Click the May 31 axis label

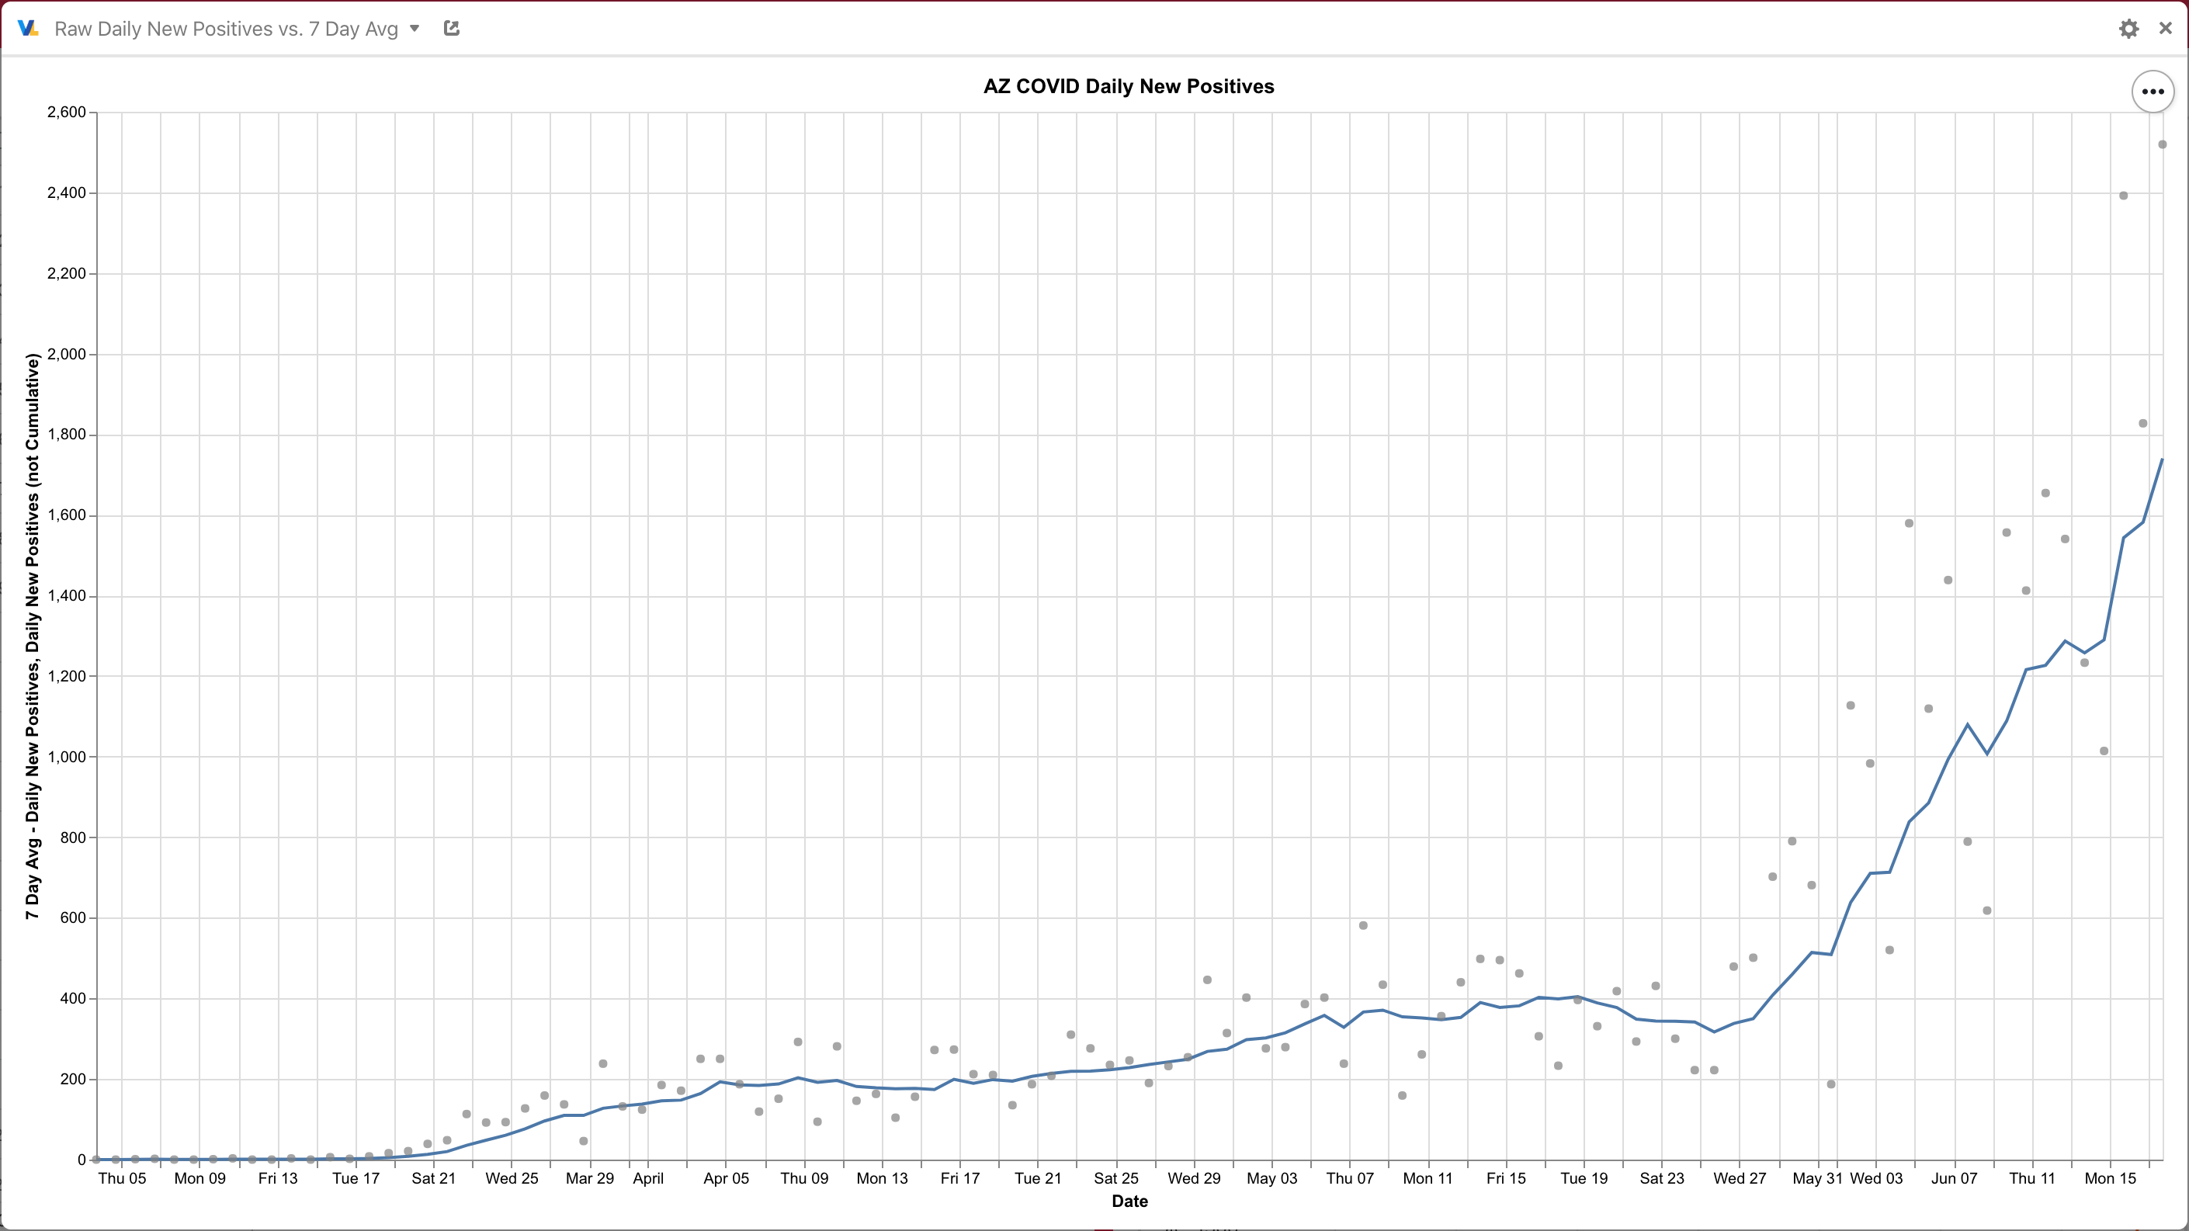click(x=1818, y=1178)
